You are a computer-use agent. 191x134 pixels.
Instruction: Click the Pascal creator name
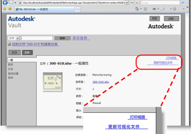97,103
